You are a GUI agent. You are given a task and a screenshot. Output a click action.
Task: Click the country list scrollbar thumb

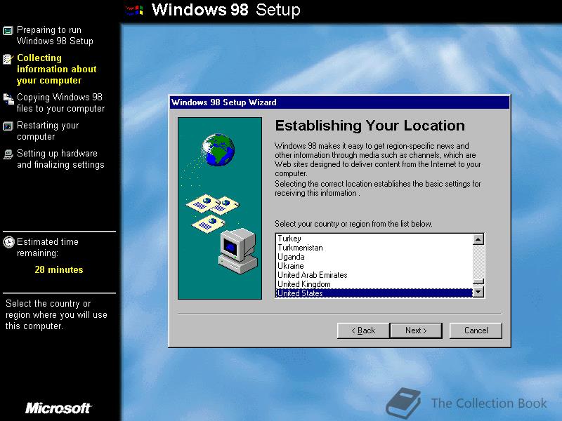coord(478,282)
